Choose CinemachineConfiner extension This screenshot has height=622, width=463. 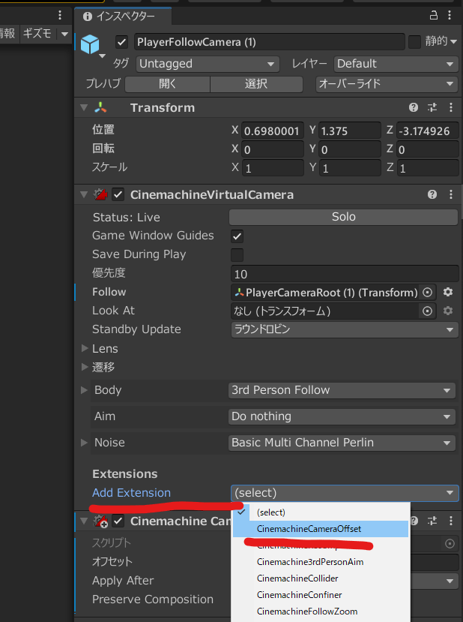coord(321,595)
